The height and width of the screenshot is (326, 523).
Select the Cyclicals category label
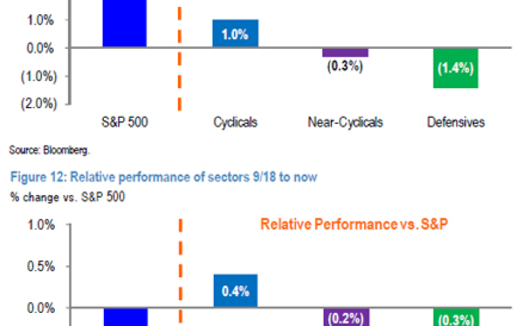[235, 122]
